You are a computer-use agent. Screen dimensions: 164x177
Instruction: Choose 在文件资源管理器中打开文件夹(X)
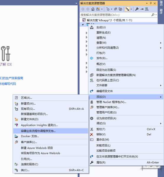click(x=126, y=157)
